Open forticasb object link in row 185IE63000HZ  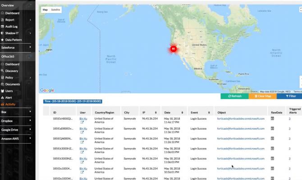(241, 148)
